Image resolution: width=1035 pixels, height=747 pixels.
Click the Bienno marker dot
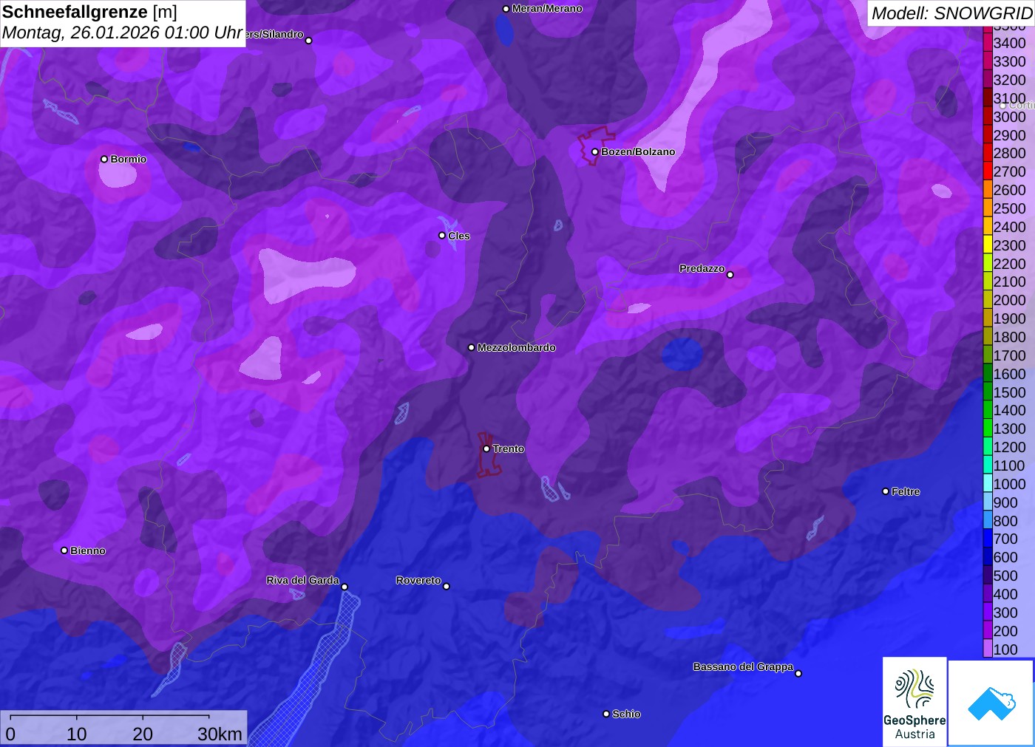(64, 550)
